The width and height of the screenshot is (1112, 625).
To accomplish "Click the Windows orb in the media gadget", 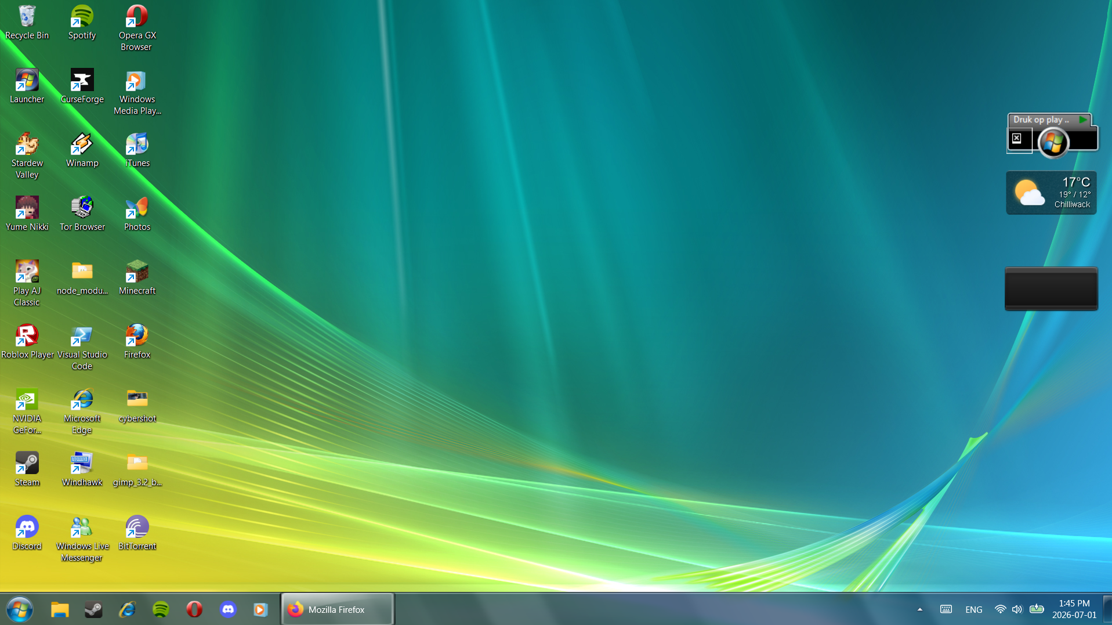I will click(1053, 142).
